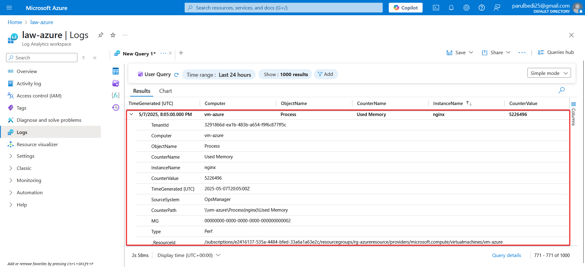Close the New Query 1 tab
585x267 pixels.
[170, 53]
